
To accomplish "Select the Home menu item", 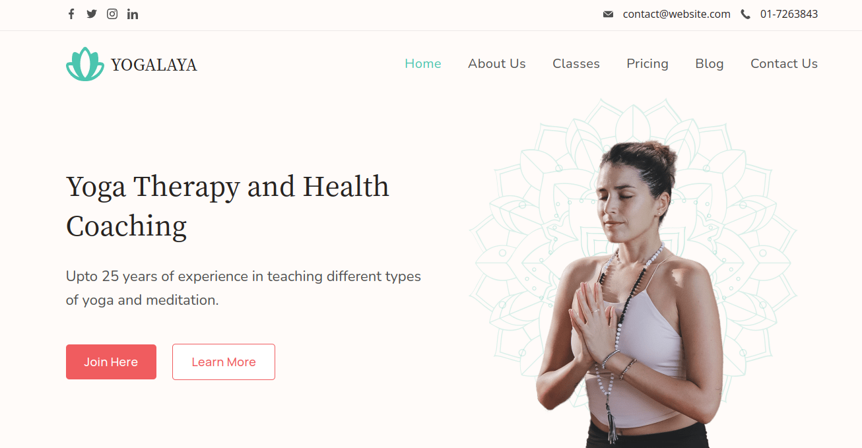I will [x=423, y=64].
